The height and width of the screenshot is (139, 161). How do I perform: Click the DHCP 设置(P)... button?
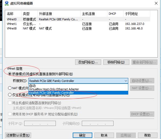[142, 114]
